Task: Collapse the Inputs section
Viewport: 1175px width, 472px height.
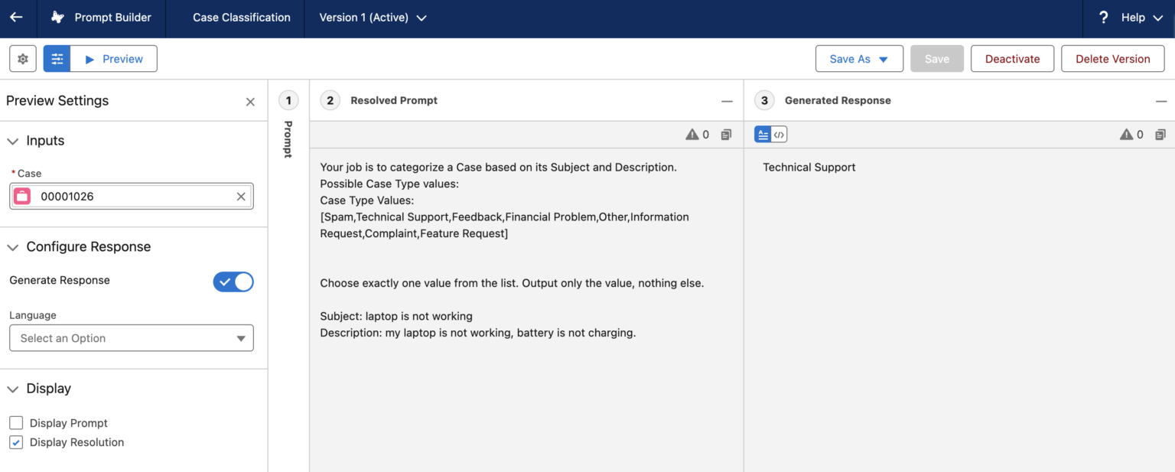Action: 12,140
